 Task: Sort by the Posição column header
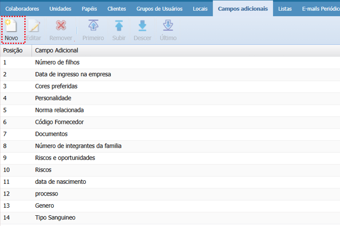tap(13, 51)
